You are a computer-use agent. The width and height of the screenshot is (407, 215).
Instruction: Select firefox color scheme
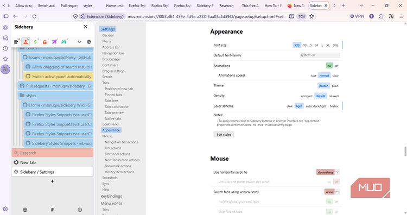(x=334, y=106)
